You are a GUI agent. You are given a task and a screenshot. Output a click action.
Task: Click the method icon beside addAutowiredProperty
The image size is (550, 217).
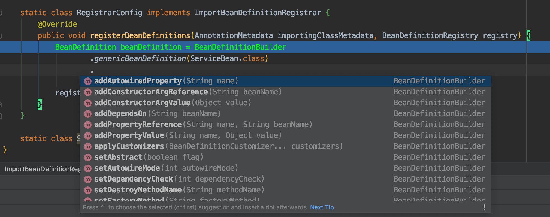(87, 81)
